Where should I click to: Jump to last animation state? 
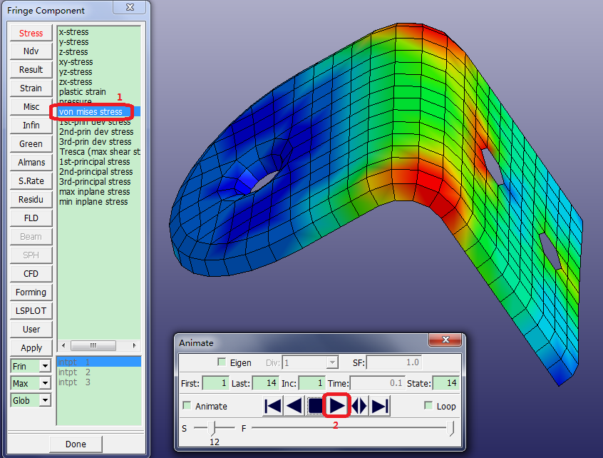[x=380, y=406]
